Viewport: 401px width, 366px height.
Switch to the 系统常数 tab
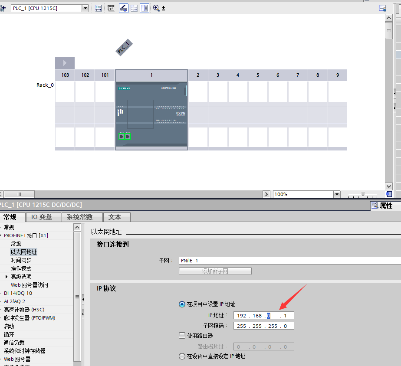82,217
